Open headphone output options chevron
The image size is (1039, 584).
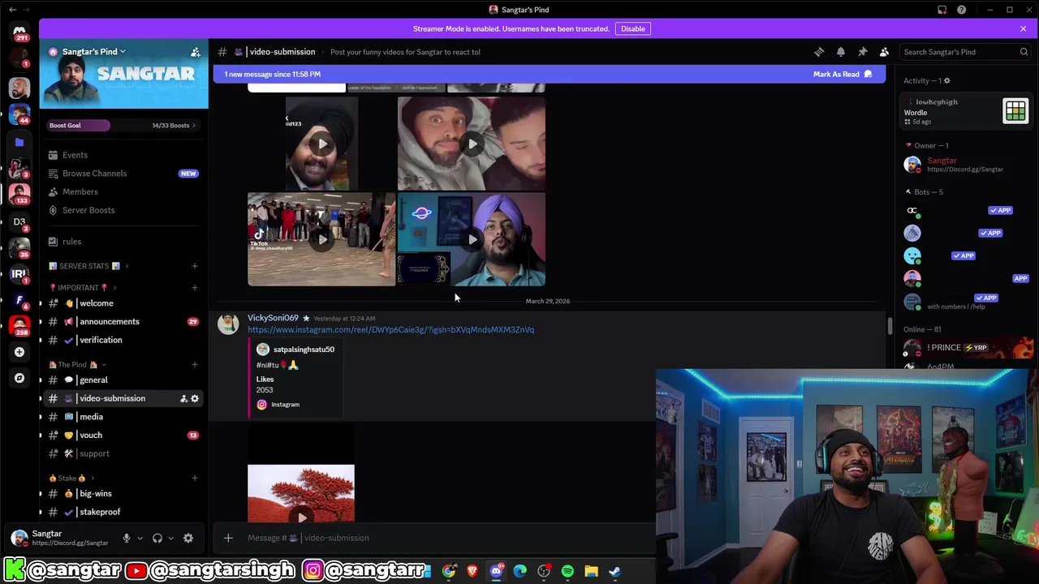[x=170, y=538]
